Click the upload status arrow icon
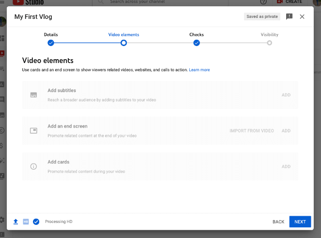321x238 pixels. point(15,222)
